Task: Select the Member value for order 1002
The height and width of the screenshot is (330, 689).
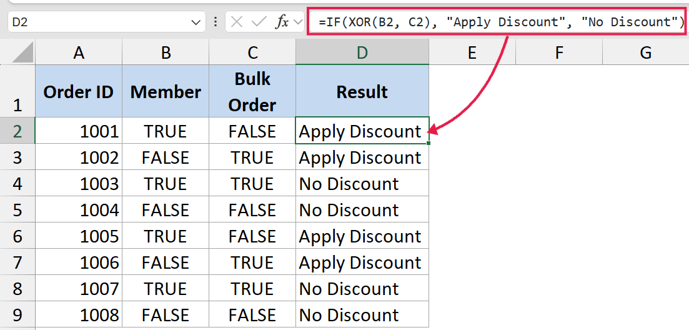Action: [166, 157]
